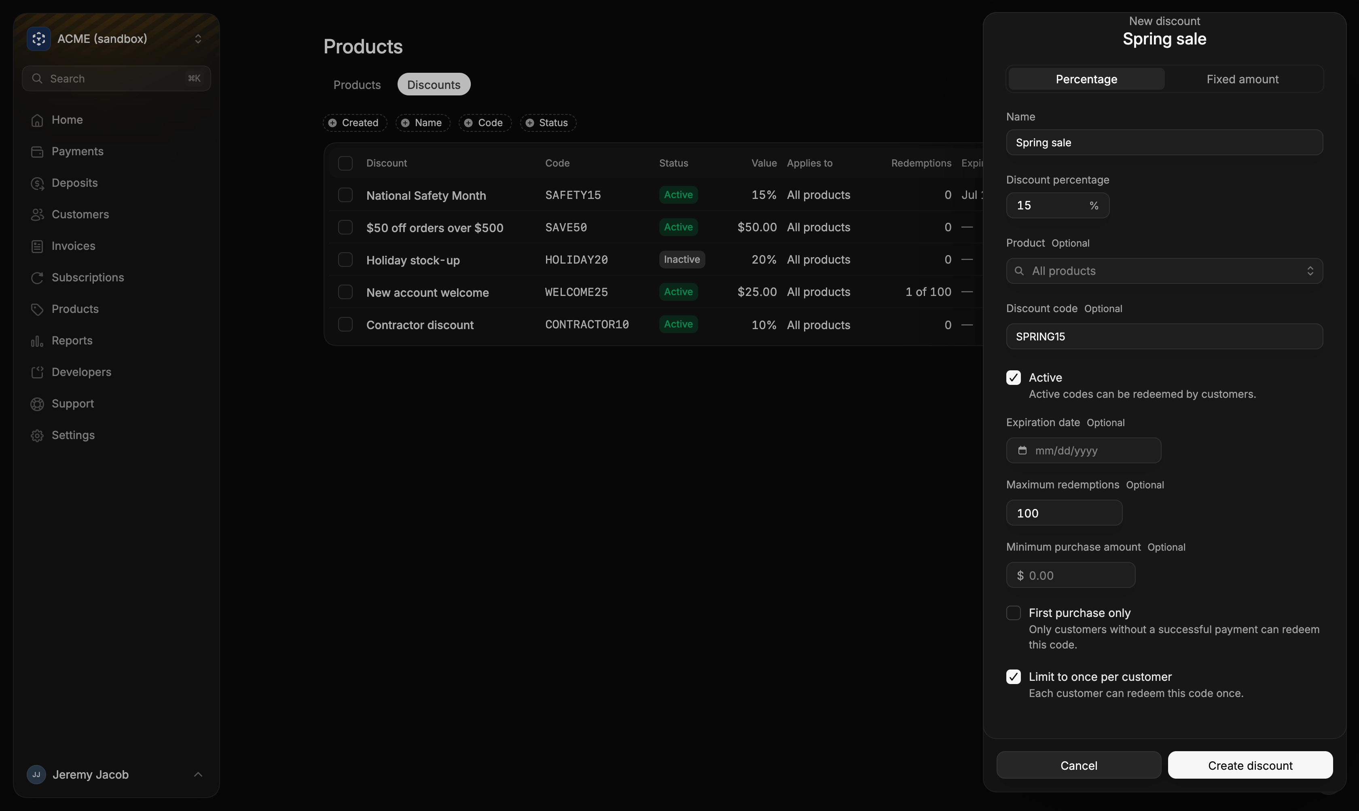Screen dimensions: 1359x811
Task: Click the Settings gear icon
Action: (x=37, y=435)
